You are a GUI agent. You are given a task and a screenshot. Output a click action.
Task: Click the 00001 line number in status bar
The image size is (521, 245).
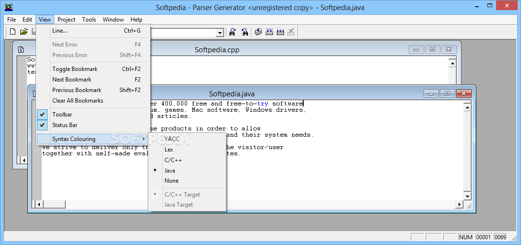(x=484, y=237)
